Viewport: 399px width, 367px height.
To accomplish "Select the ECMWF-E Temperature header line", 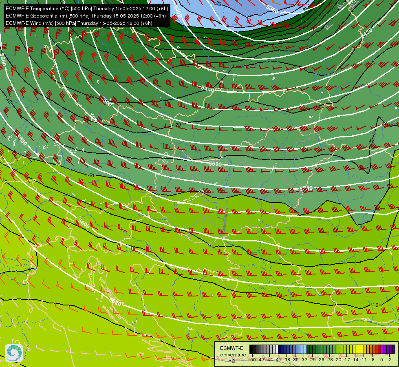I will [x=87, y=9].
